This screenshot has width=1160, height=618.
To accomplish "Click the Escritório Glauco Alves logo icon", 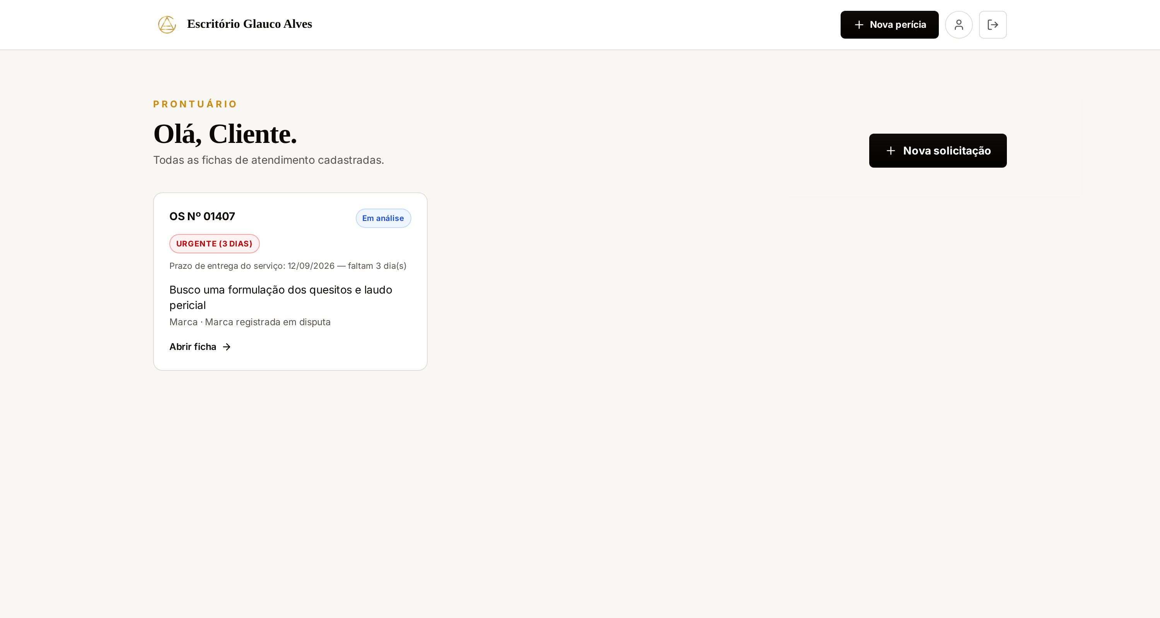I will 167,25.
